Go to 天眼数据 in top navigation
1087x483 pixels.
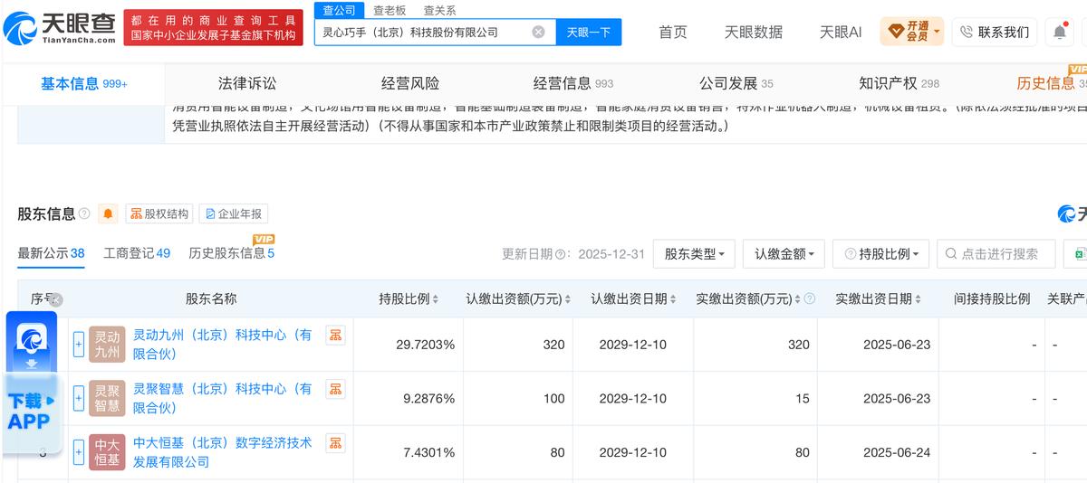[754, 32]
